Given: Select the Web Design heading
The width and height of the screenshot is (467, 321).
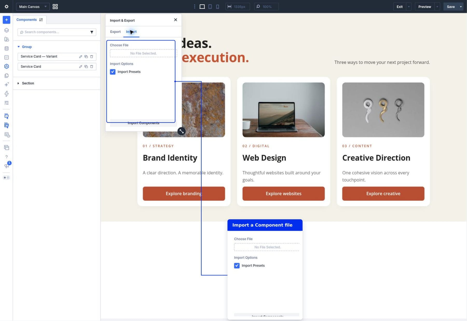Looking at the screenshot, I should [264, 158].
